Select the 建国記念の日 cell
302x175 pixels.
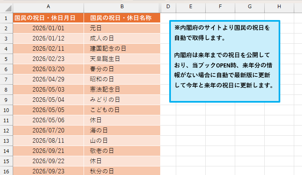tap(122, 49)
